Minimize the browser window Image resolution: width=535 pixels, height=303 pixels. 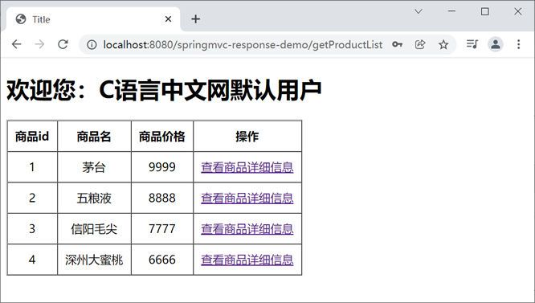[451, 11]
